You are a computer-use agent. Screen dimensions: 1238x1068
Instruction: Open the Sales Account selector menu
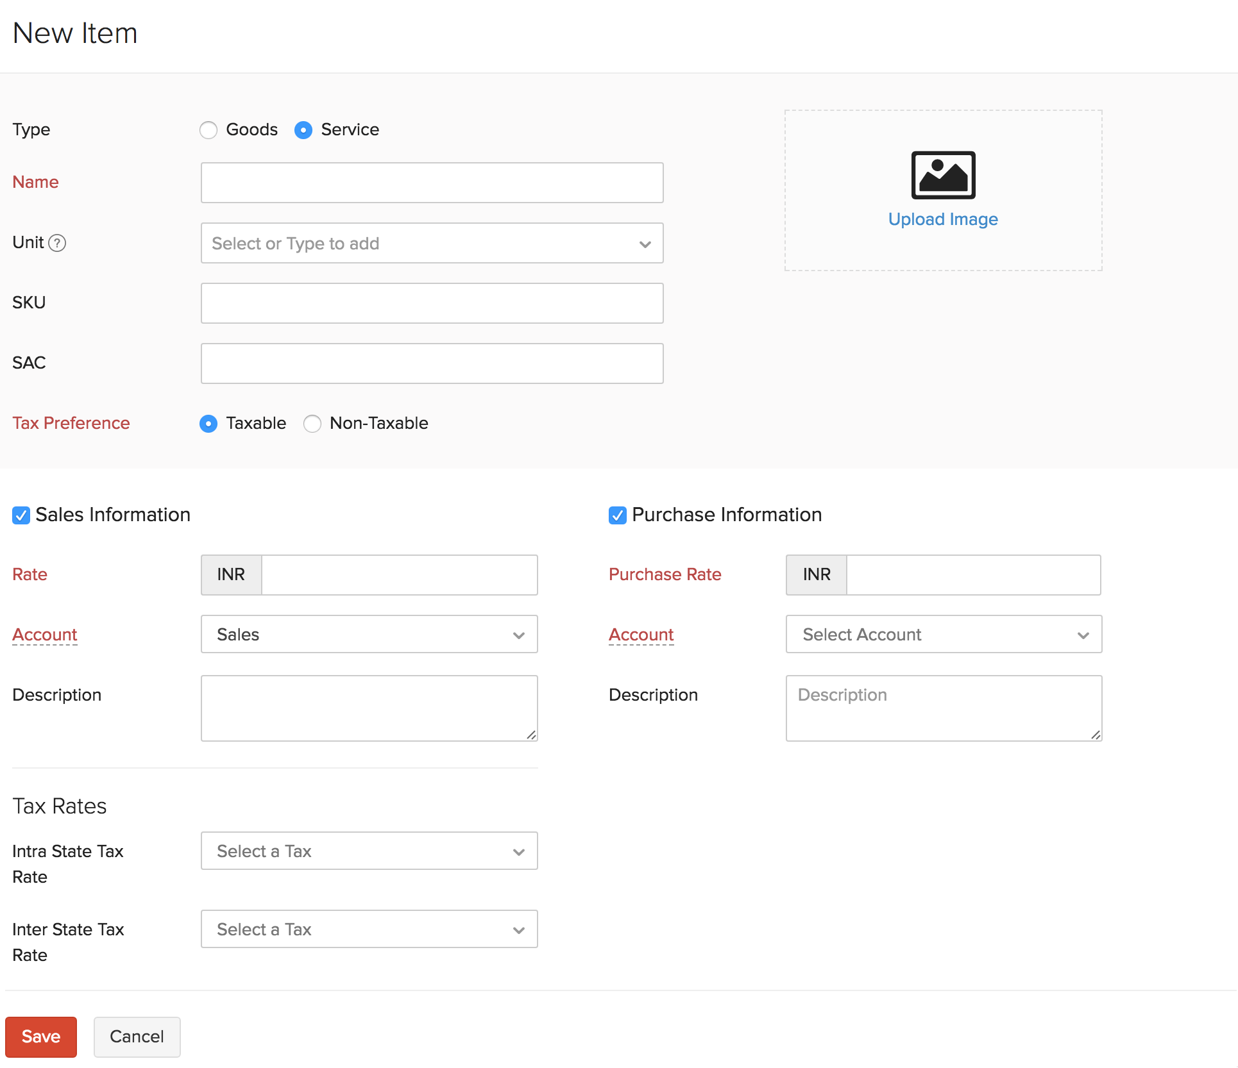369,633
